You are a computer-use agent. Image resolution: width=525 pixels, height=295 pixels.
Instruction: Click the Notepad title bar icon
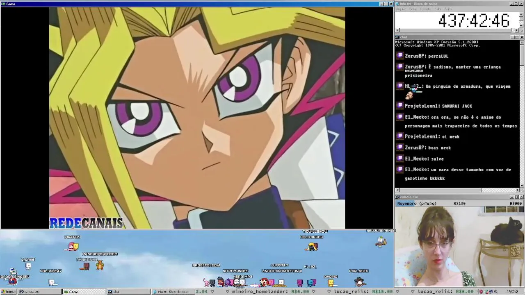click(397, 4)
